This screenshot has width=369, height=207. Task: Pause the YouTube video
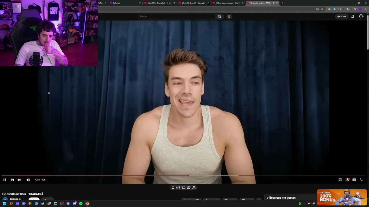click(x=5, y=180)
